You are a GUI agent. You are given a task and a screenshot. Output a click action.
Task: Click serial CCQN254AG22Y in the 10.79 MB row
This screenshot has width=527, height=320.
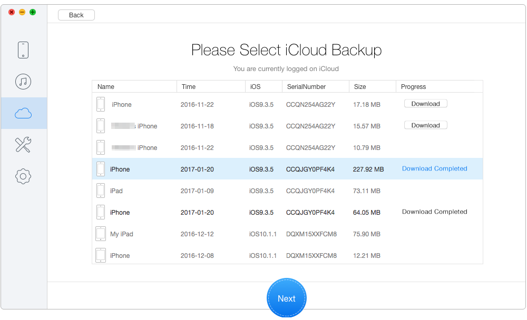(310, 148)
